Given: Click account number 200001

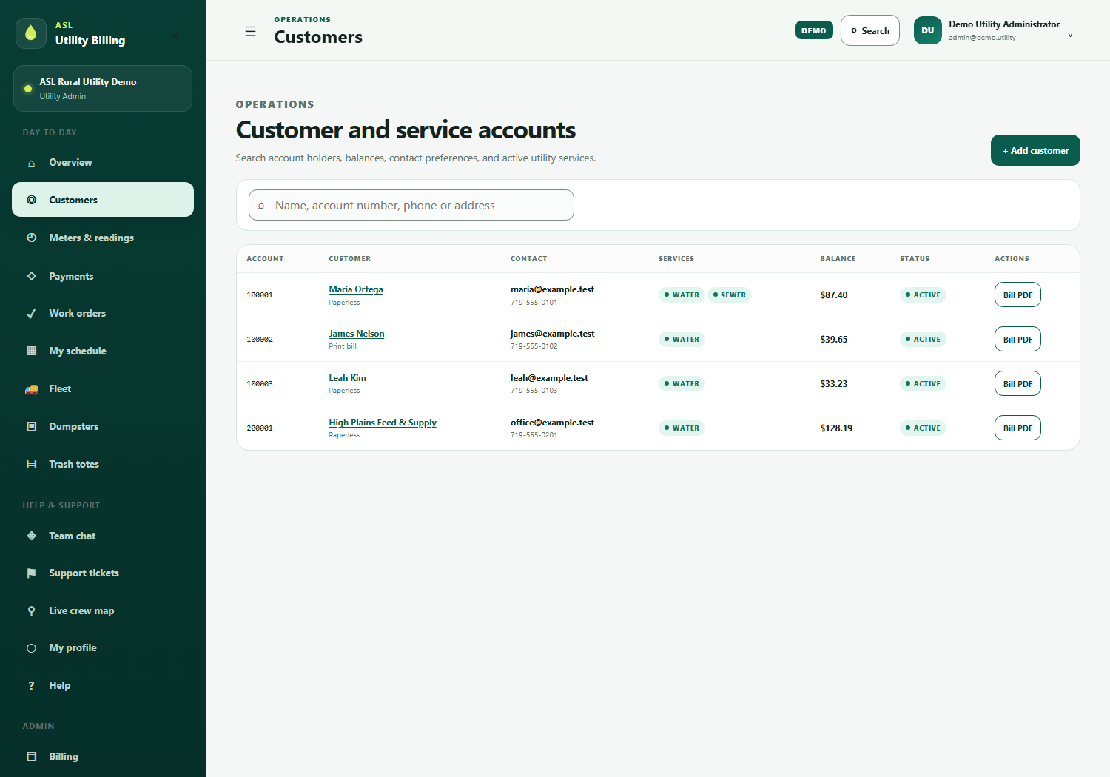Looking at the screenshot, I should [260, 428].
